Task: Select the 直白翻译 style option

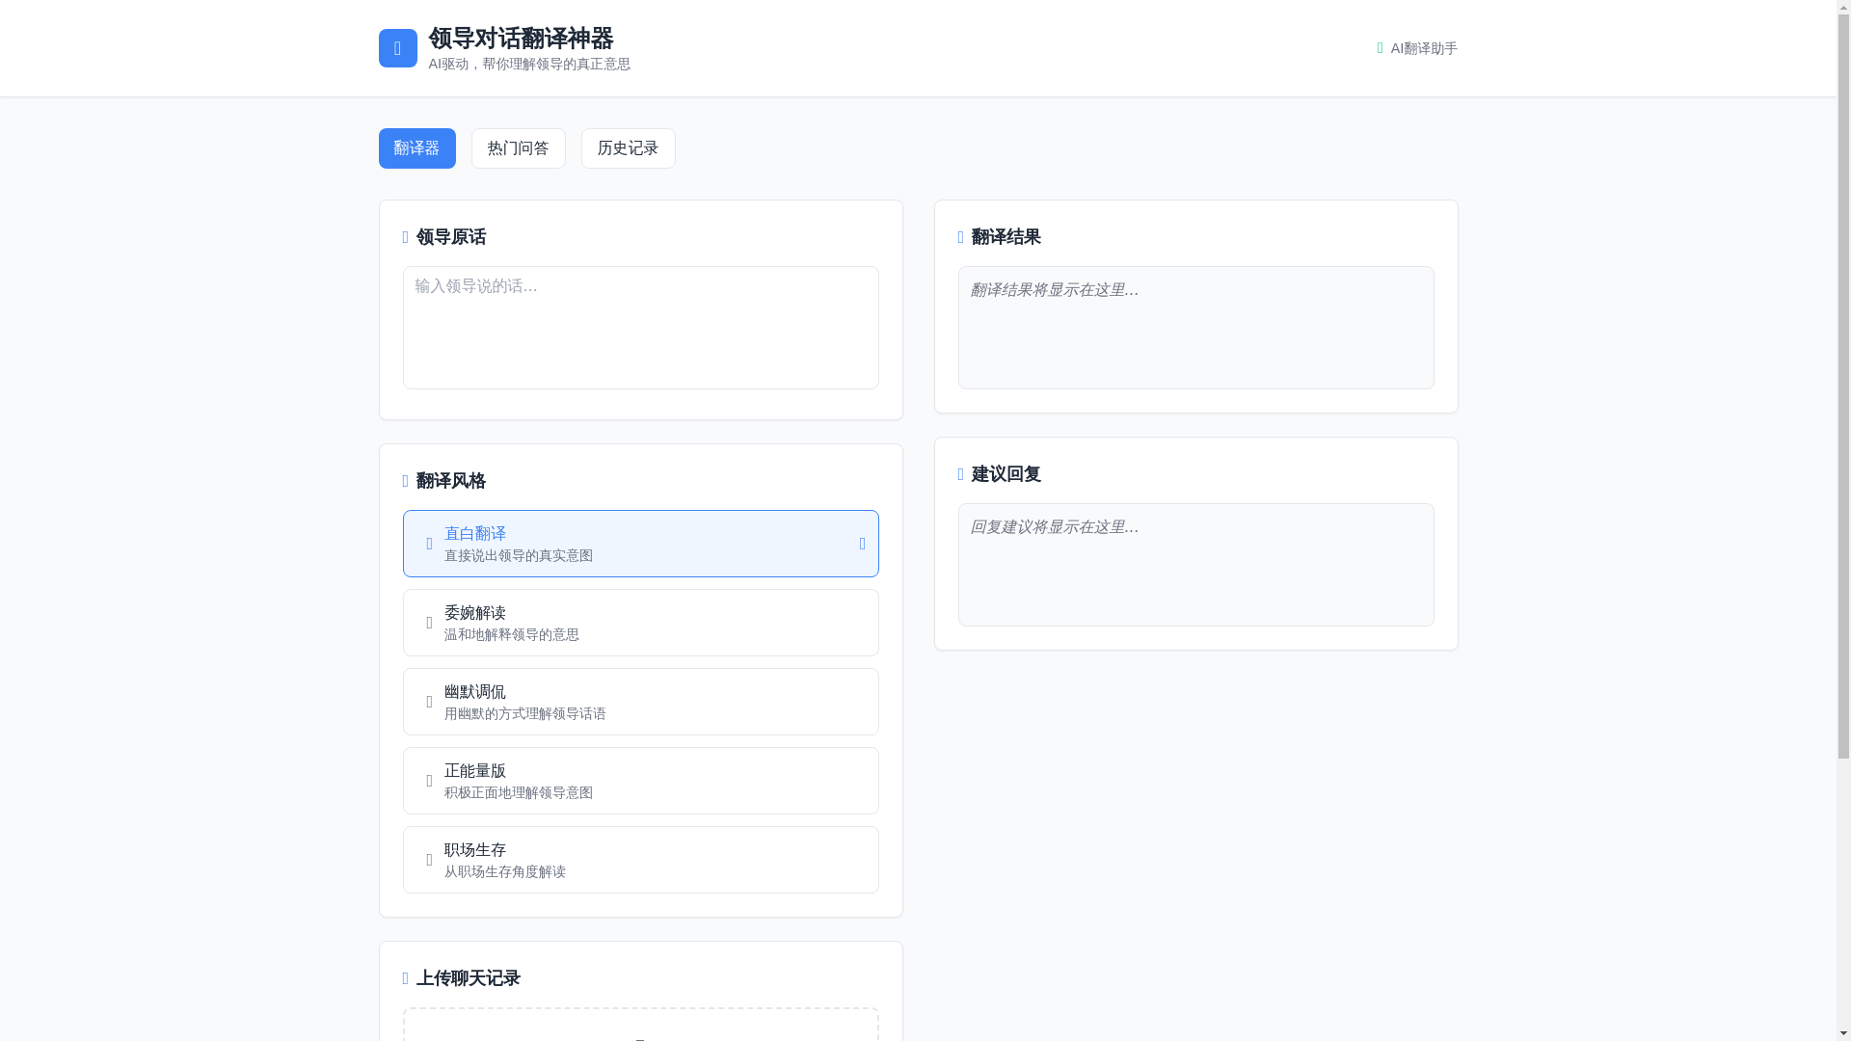Action: [x=640, y=544]
